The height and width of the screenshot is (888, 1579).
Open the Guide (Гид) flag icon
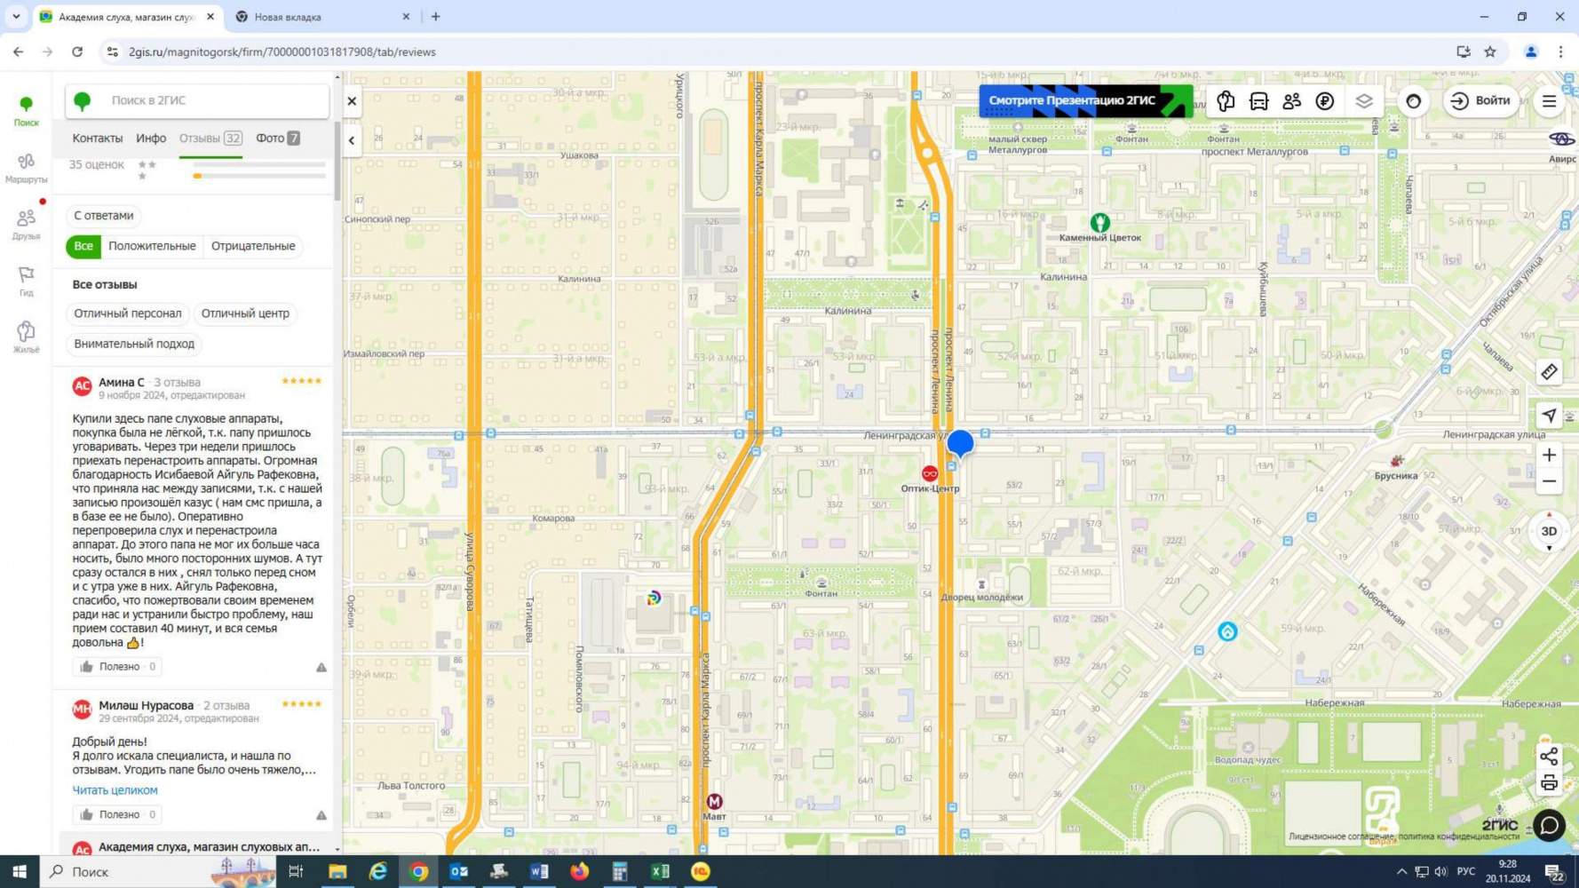(x=26, y=280)
